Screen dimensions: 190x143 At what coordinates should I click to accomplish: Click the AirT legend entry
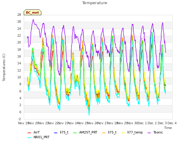click(x=34, y=132)
